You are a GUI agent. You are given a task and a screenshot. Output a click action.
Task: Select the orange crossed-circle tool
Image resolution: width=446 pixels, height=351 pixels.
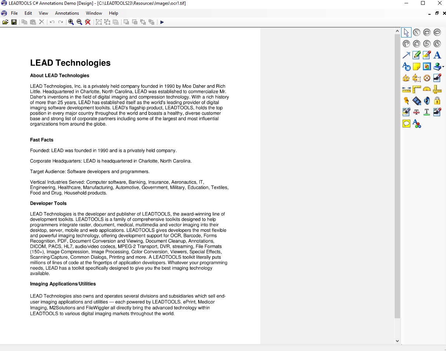tap(427, 78)
